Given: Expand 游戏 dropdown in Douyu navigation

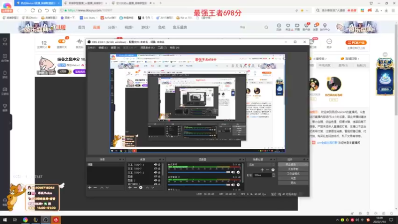Looking at the screenshot, I should pos(146,27).
